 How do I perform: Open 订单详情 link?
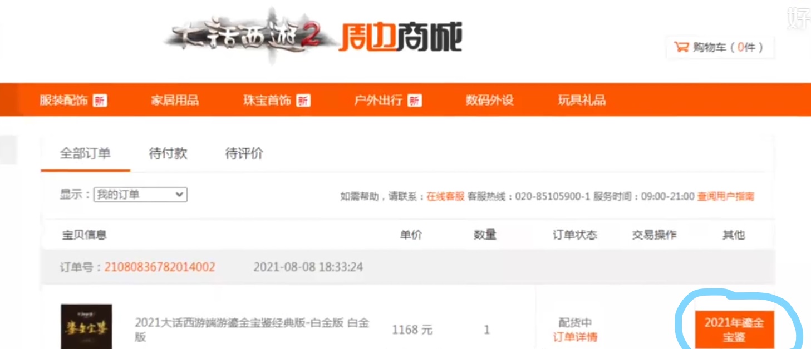(x=575, y=337)
